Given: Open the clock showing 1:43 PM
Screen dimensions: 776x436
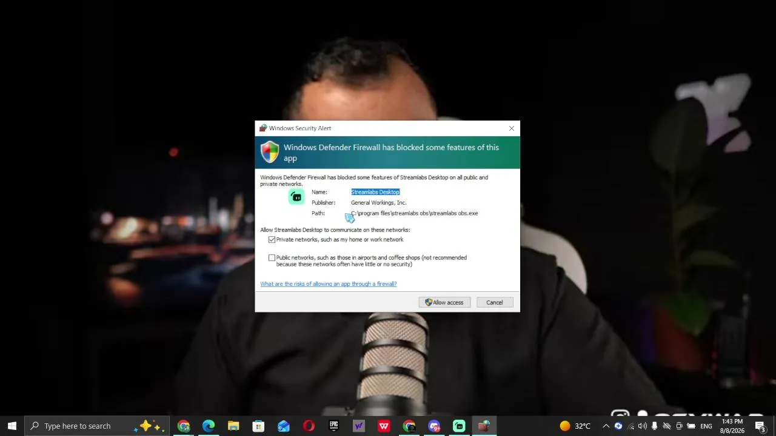Looking at the screenshot, I should 732,426.
